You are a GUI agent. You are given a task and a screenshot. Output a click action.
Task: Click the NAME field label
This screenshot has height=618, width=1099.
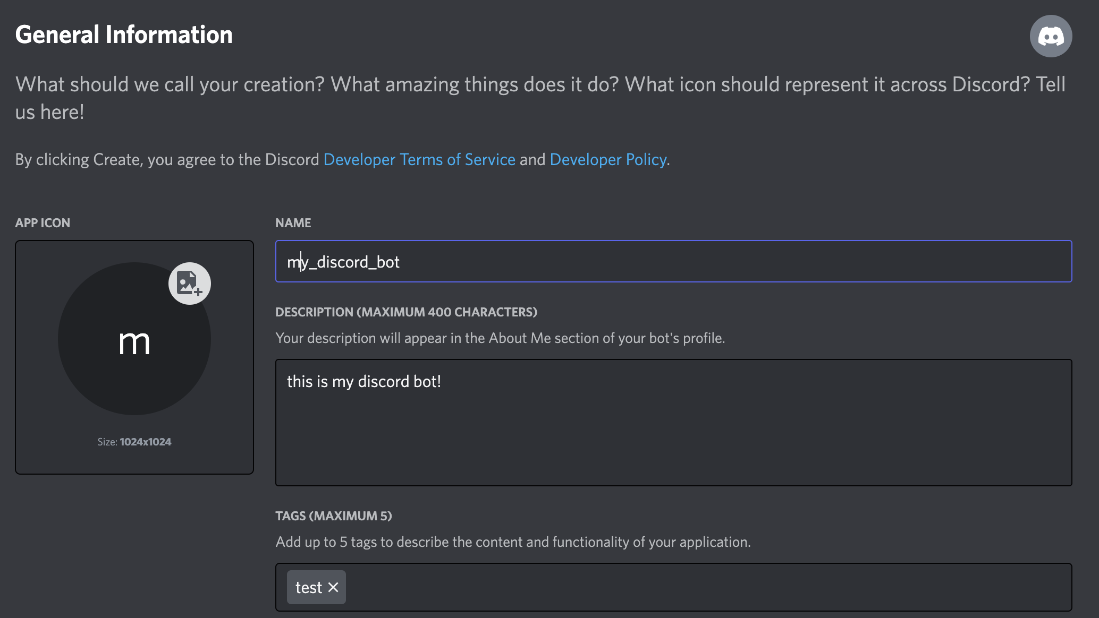(x=293, y=223)
